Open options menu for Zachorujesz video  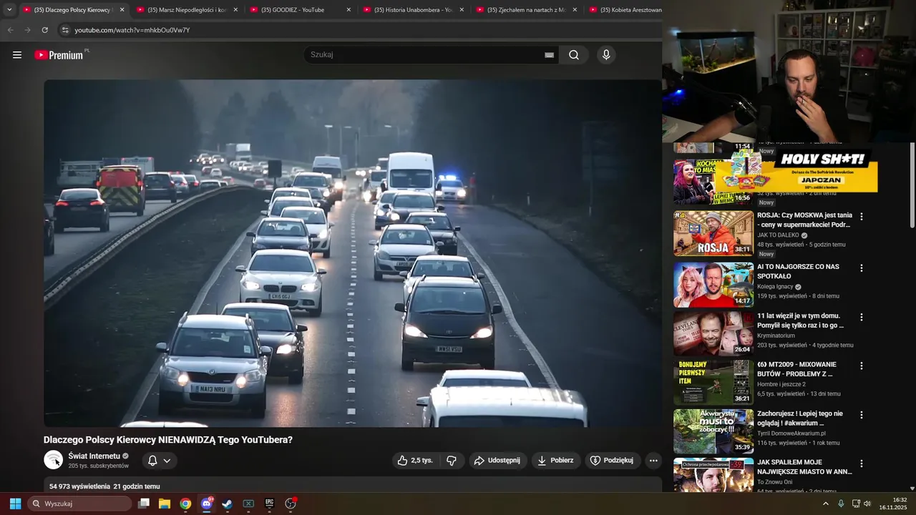pos(862,415)
